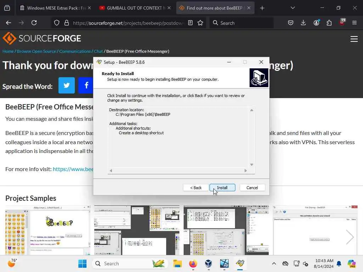Open third project sample screenshot
Viewport: 363px width, 272px height.
tap(226, 230)
